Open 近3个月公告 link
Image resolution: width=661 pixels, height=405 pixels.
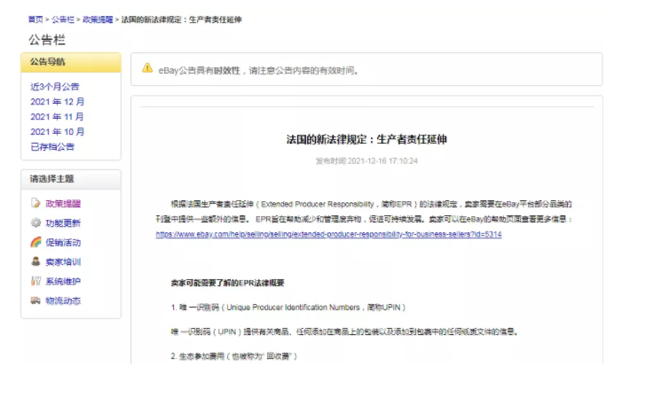pyautogui.click(x=55, y=87)
